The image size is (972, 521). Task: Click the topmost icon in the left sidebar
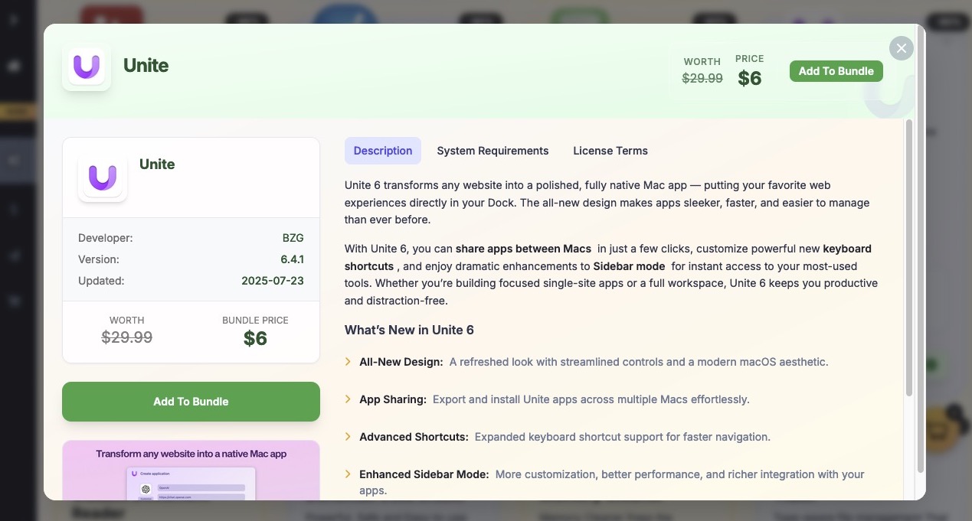click(x=13, y=18)
